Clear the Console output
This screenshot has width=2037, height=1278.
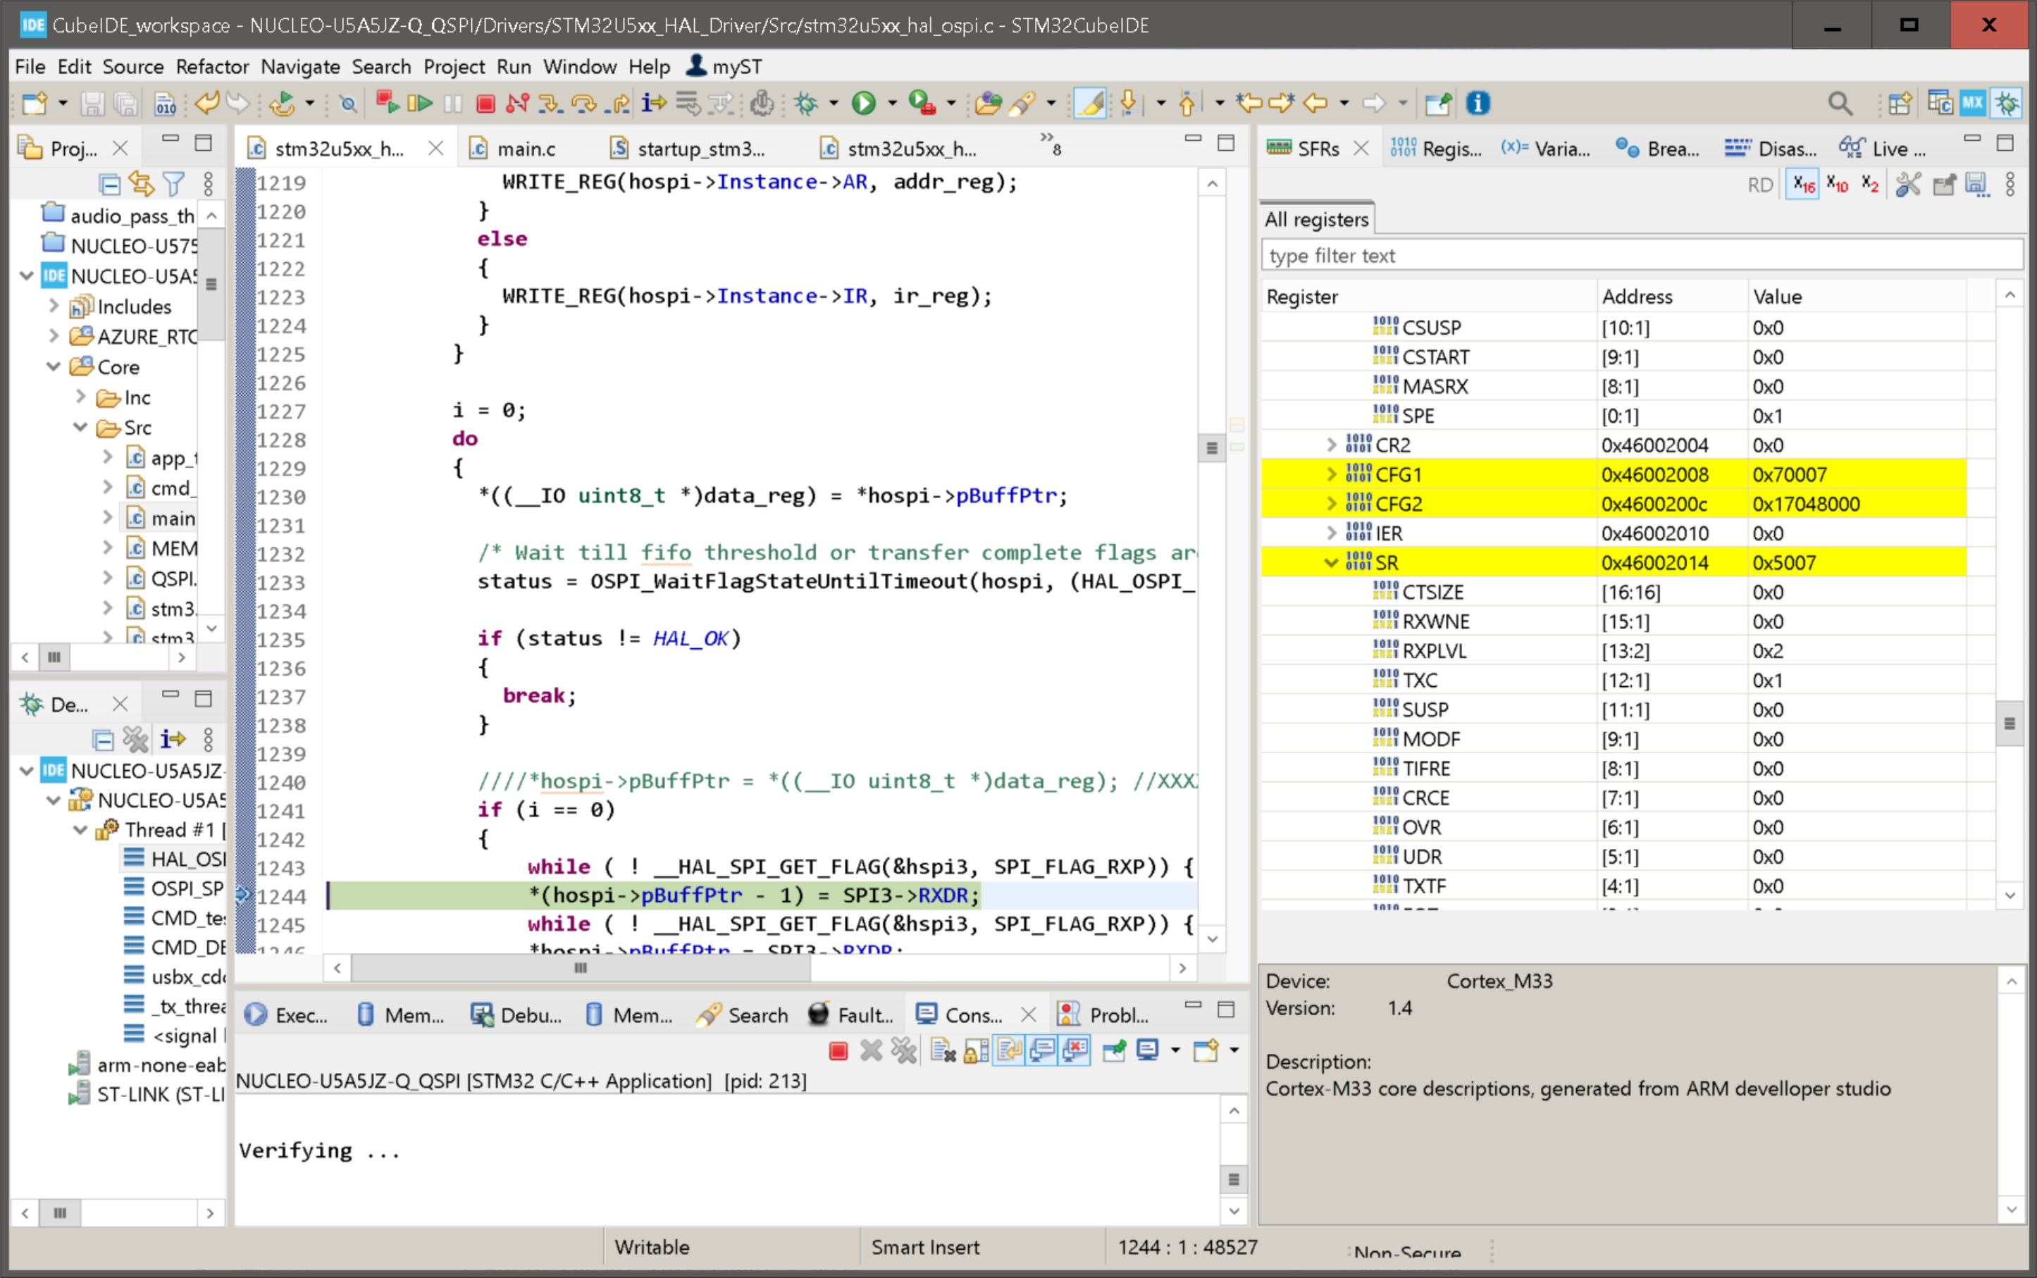pyautogui.click(x=941, y=1050)
